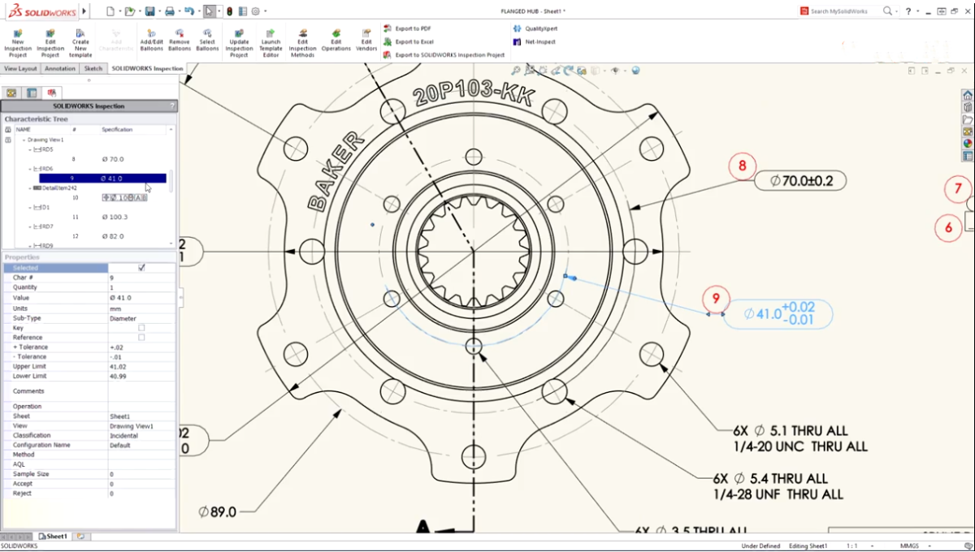This screenshot has height=552, width=975.
Task: Open the Design Library folder icon
Action: (x=968, y=119)
